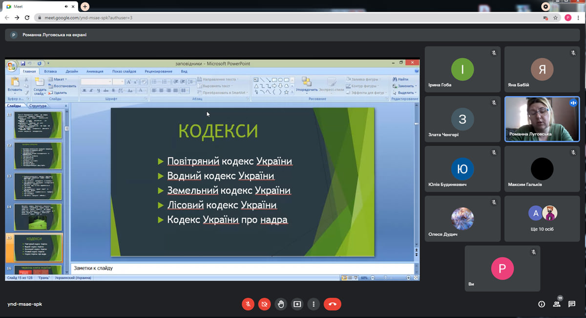Click Удалить slide button
This screenshot has height=318, width=586.
click(x=58, y=92)
